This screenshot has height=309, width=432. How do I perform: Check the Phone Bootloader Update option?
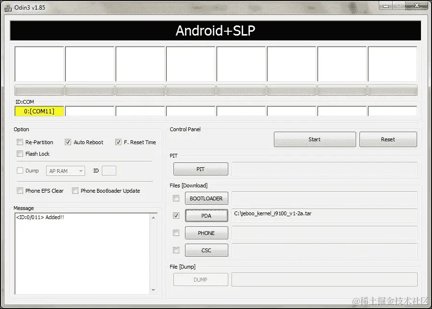click(x=75, y=190)
